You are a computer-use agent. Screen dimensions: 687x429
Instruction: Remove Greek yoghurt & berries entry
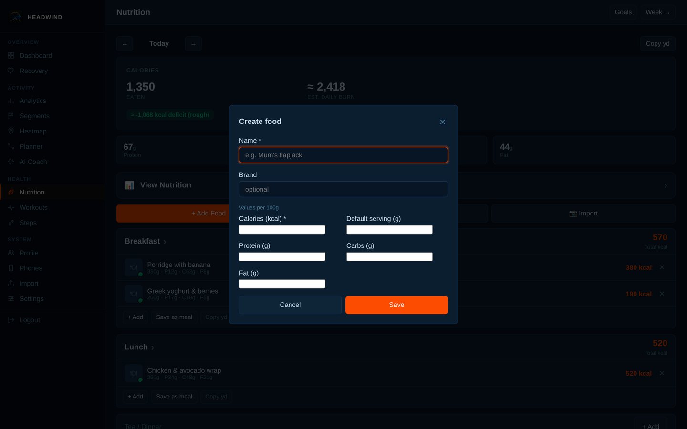[662, 294]
